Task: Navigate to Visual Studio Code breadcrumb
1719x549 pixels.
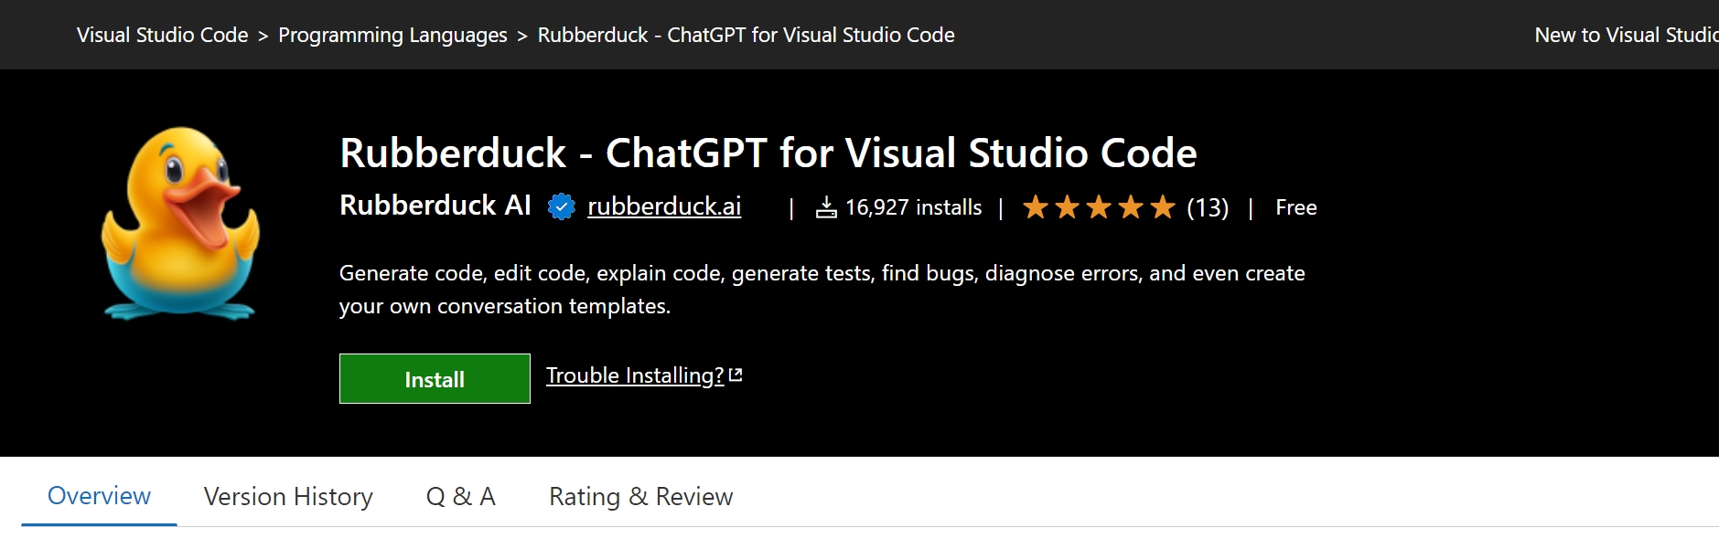Action: click(161, 35)
